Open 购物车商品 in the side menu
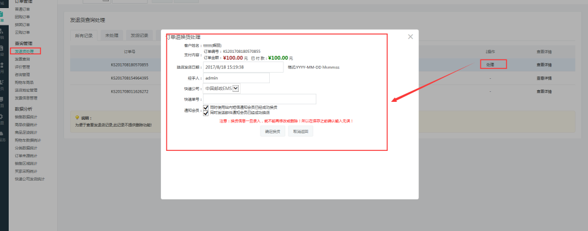The height and width of the screenshot is (231, 588). point(24,83)
